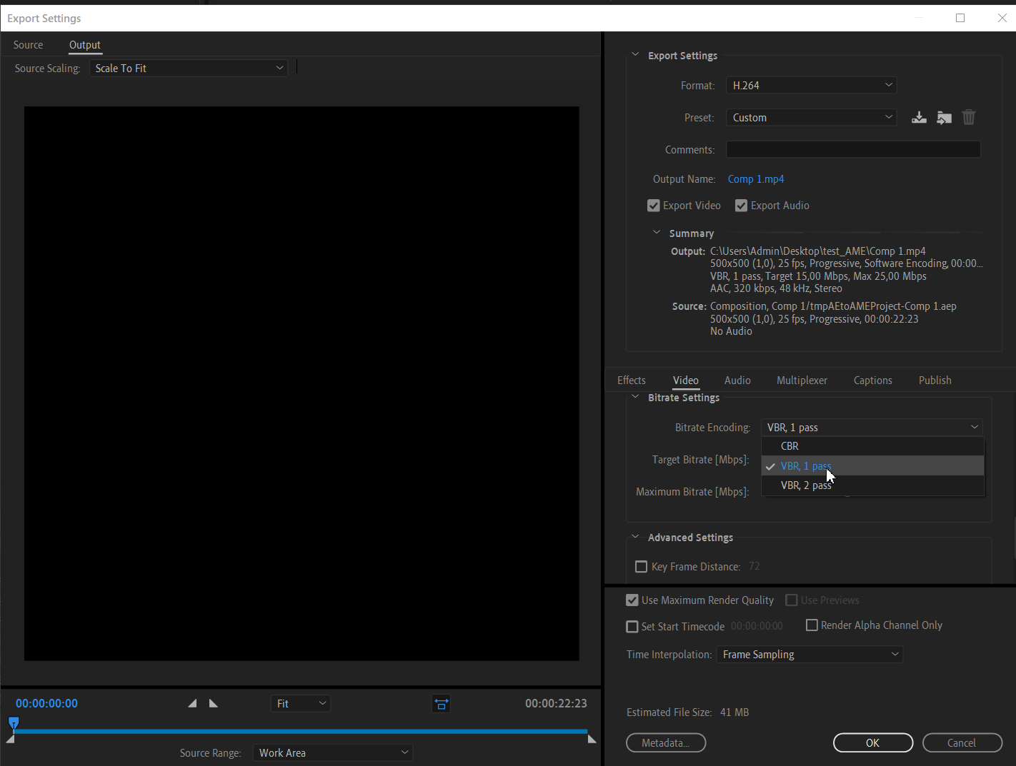Click the Bitrate Encoding combo box
Viewport: 1016px width, 766px height.
click(x=872, y=428)
